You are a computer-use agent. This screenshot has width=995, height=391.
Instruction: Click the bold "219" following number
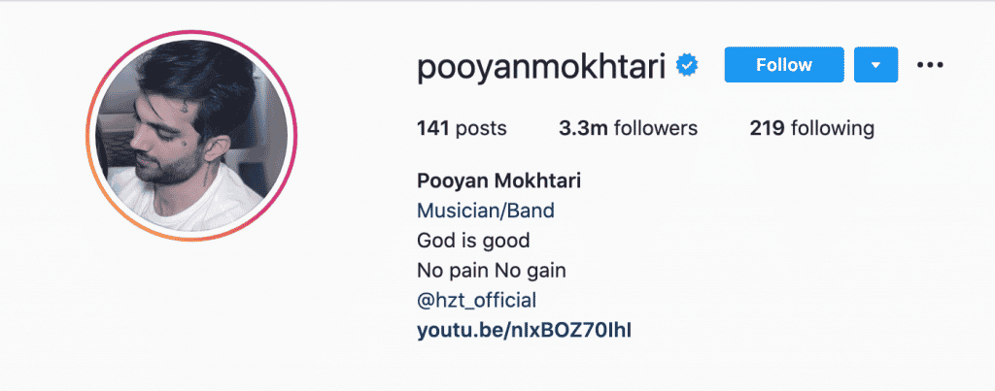(x=768, y=128)
